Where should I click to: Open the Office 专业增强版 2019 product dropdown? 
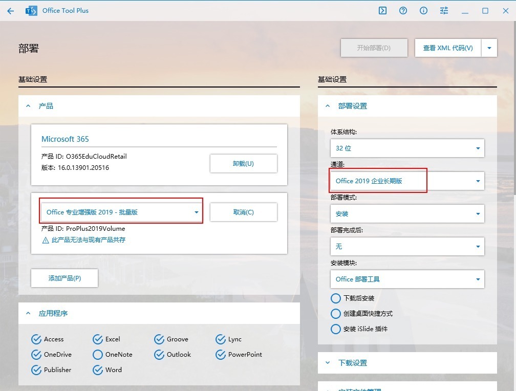122,212
